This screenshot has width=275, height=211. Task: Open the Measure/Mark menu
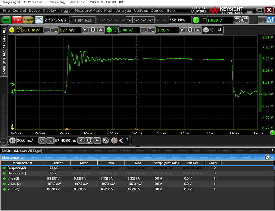click(x=88, y=11)
